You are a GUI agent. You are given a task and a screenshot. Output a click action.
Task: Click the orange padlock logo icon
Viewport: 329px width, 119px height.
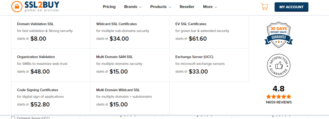pos(17,7)
